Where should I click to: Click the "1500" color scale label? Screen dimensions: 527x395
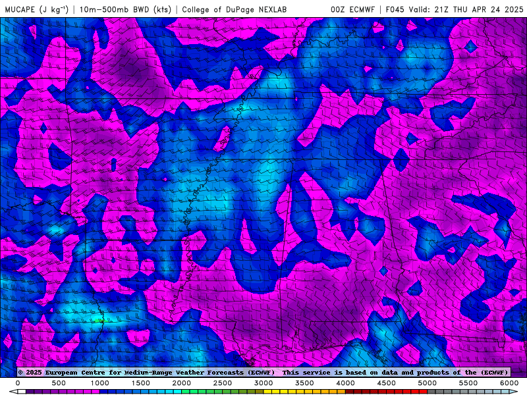pyautogui.click(x=140, y=383)
